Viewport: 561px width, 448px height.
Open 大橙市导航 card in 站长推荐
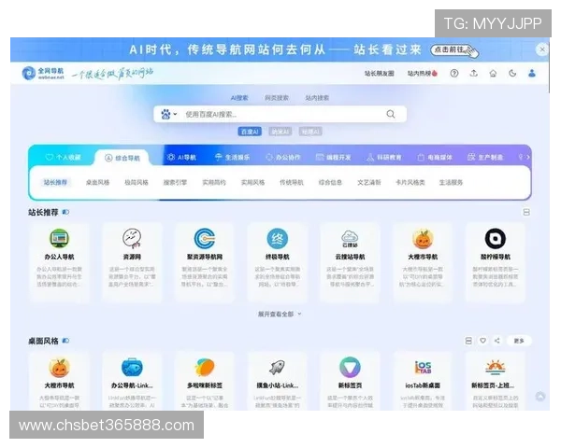tap(423, 262)
